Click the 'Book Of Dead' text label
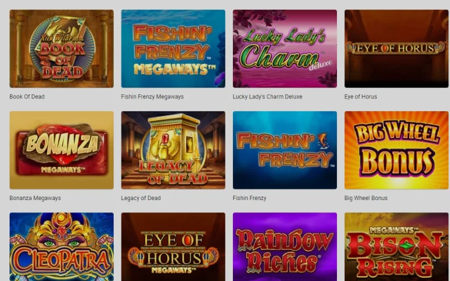 click(x=27, y=97)
